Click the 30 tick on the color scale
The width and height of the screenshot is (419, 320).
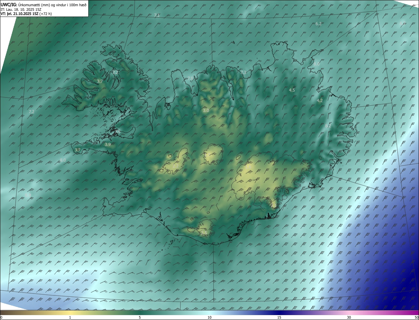(x=349, y=317)
